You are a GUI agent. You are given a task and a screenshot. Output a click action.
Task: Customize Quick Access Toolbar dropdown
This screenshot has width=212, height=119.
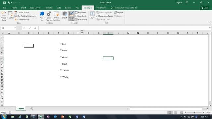(20, 3)
